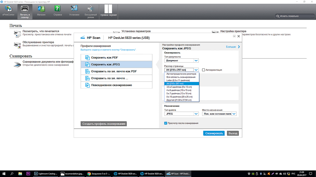Switch to recomendation.jpg taskbar window
The height and width of the screenshot is (177, 316).
(x=72, y=174)
